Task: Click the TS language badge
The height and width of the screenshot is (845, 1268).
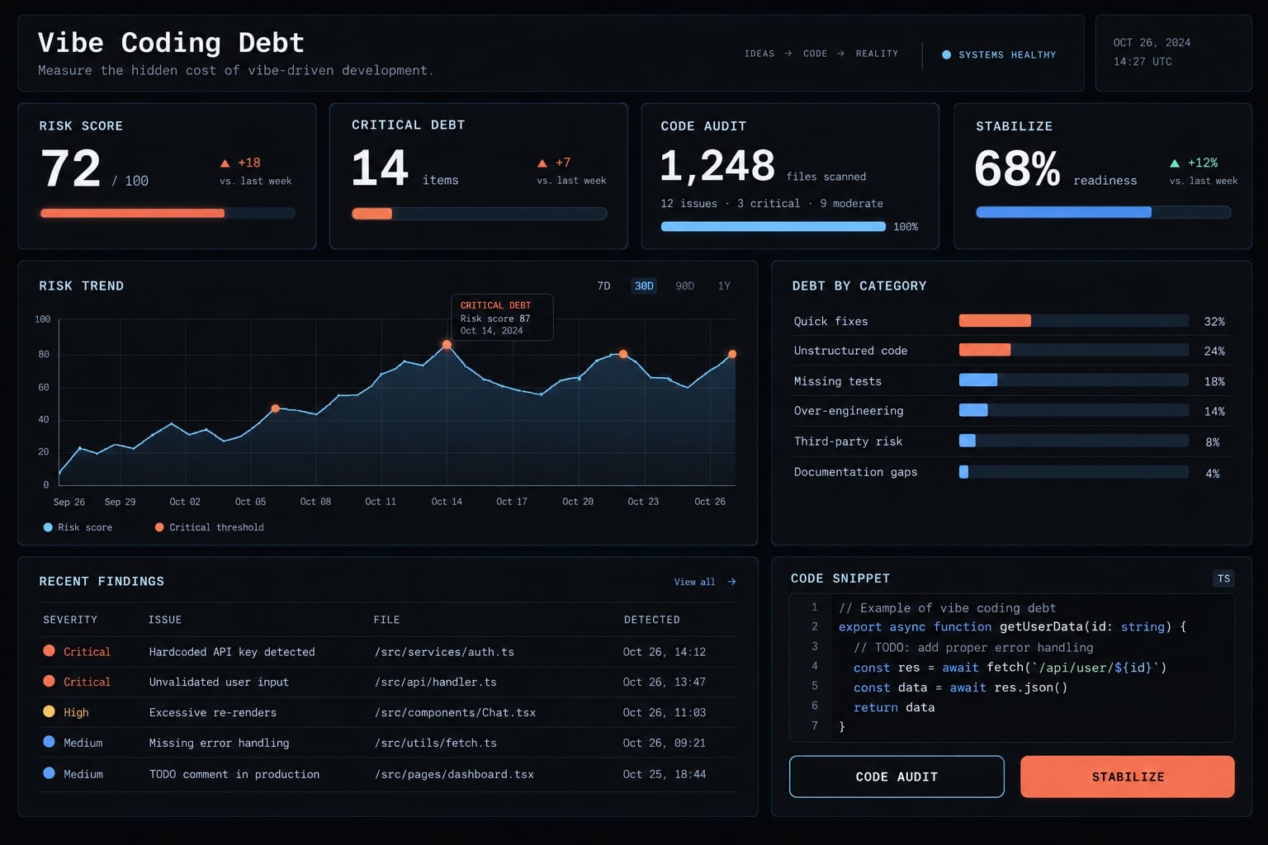Action: click(x=1223, y=578)
